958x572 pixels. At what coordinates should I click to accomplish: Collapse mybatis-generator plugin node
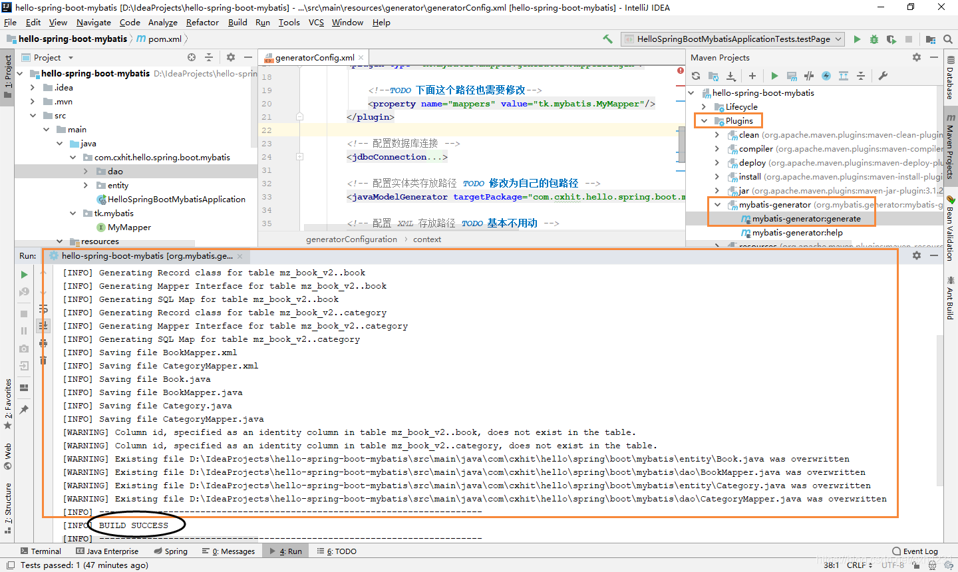click(x=717, y=205)
